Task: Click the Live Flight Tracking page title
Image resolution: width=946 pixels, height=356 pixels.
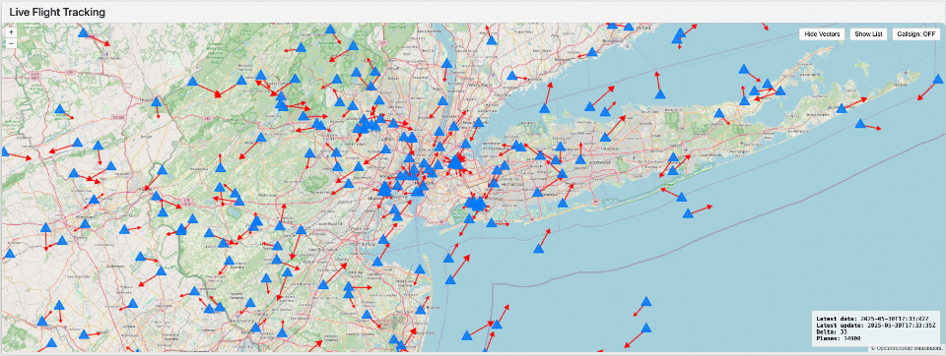Action: pyautogui.click(x=57, y=12)
